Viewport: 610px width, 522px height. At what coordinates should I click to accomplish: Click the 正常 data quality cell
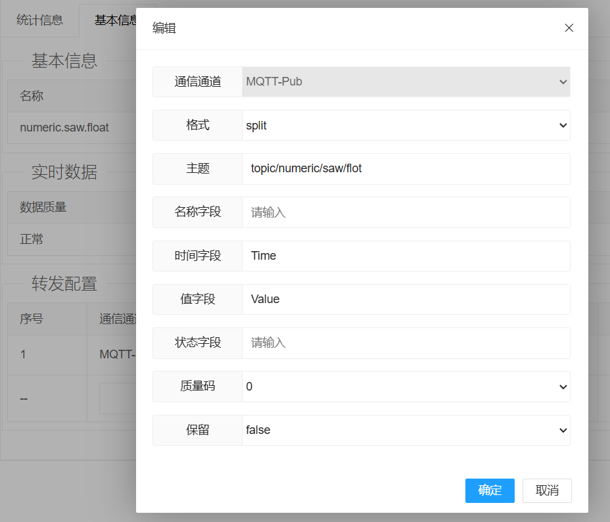[32, 239]
